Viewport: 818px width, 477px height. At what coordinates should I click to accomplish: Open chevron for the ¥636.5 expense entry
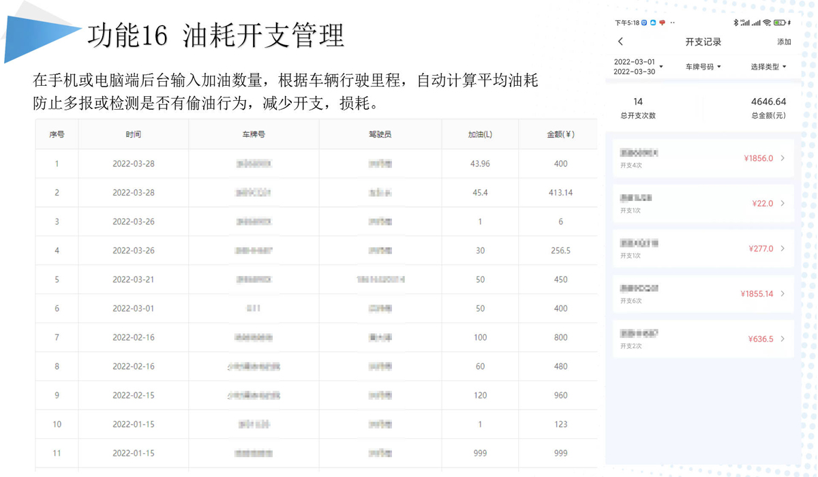click(783, 339)
